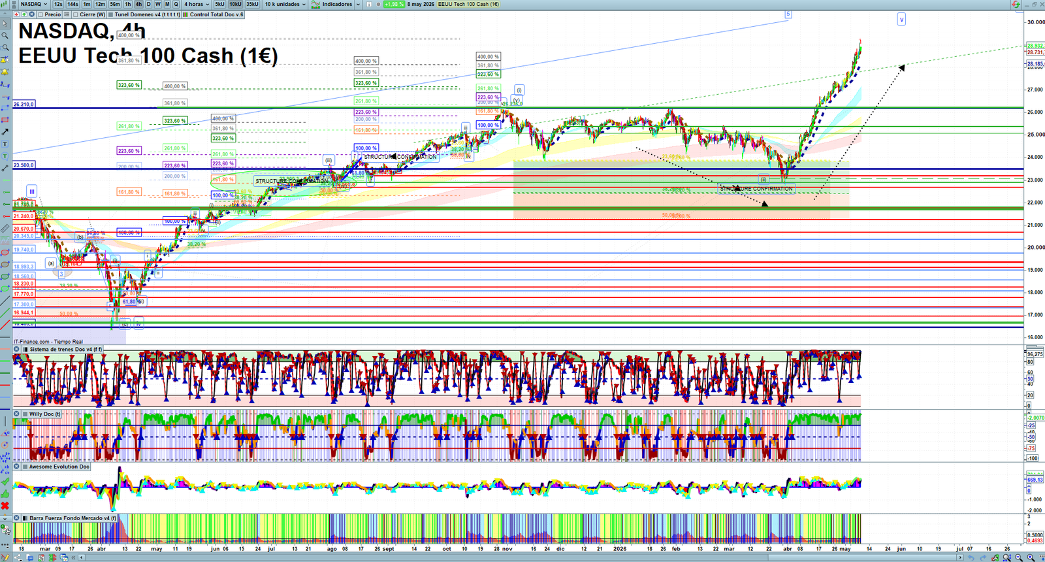Select the W weekly timeframe button
This screenshot has width=1045, height=562.
coord(157,4)
